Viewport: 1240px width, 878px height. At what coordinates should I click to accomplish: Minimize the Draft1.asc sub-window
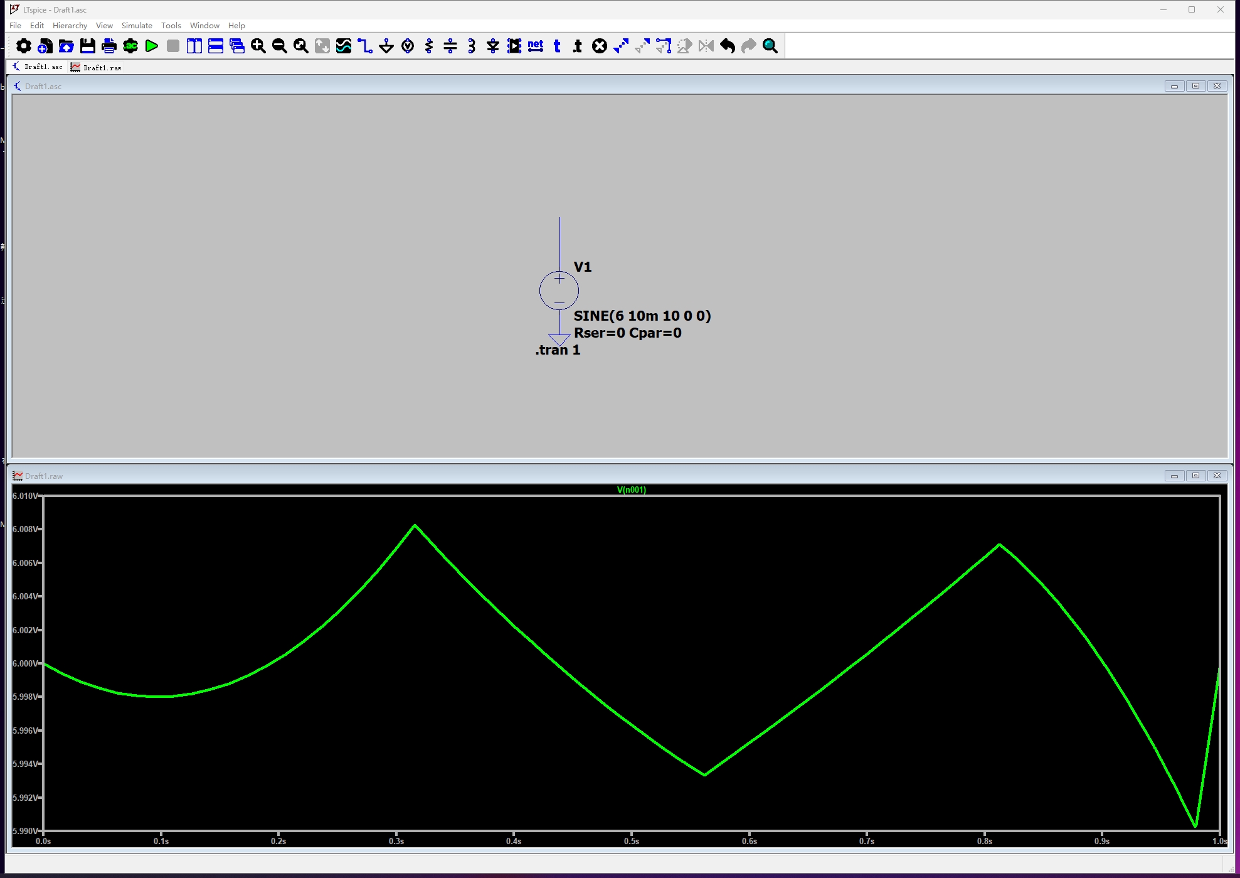1174,86
